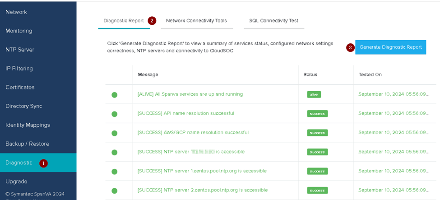
Task: Click the green status dot for Spanva services row
Action: click(x=114, y=95)
